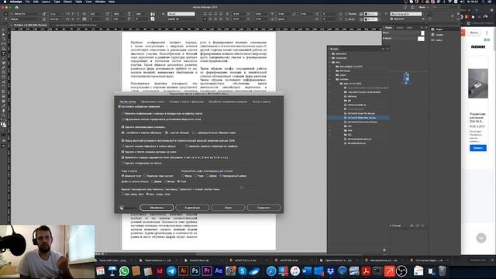Click the 'Войти' button in browser window
The image size is (496, 279).
click(x=474, y=33)
